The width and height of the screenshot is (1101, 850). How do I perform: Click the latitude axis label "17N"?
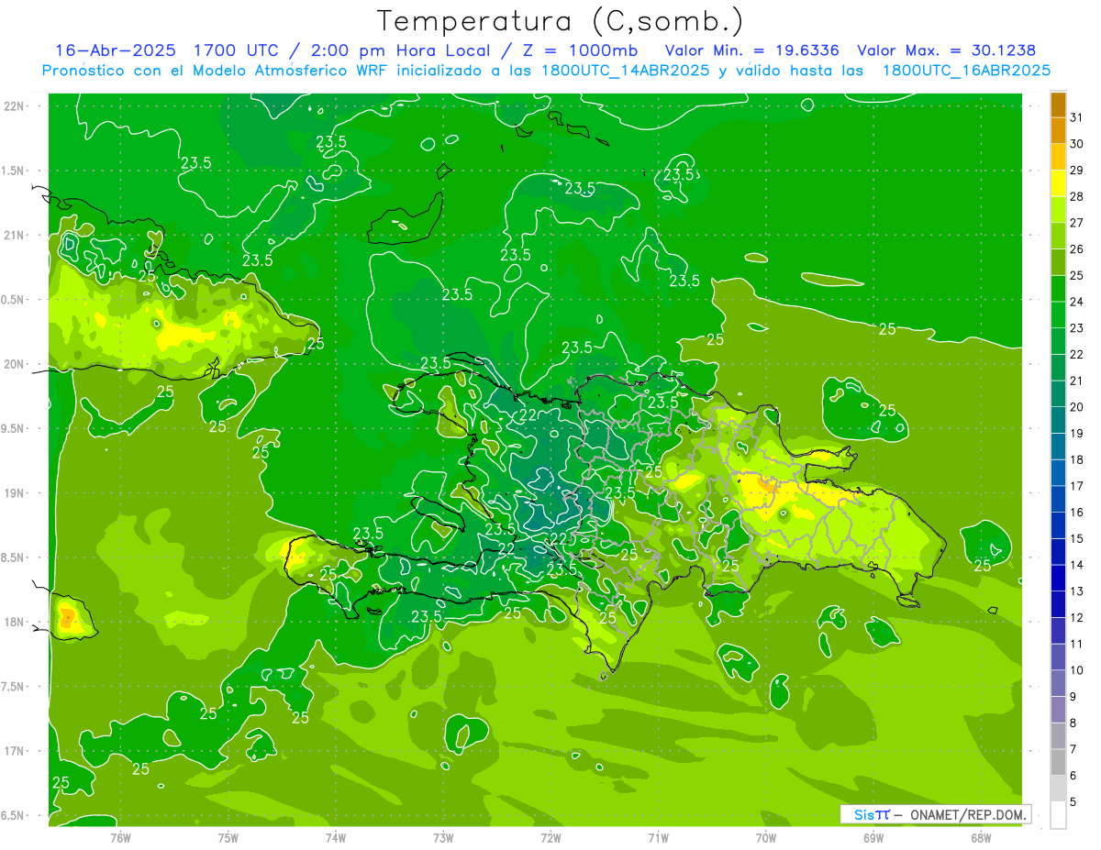click(16, 751)
